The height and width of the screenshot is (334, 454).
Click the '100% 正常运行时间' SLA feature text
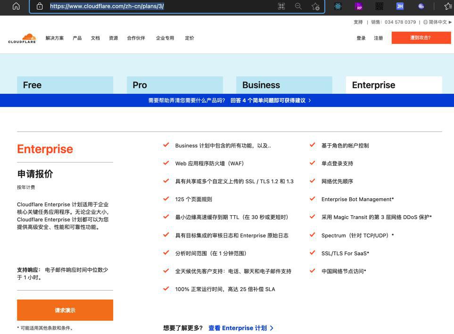(225, 289)
